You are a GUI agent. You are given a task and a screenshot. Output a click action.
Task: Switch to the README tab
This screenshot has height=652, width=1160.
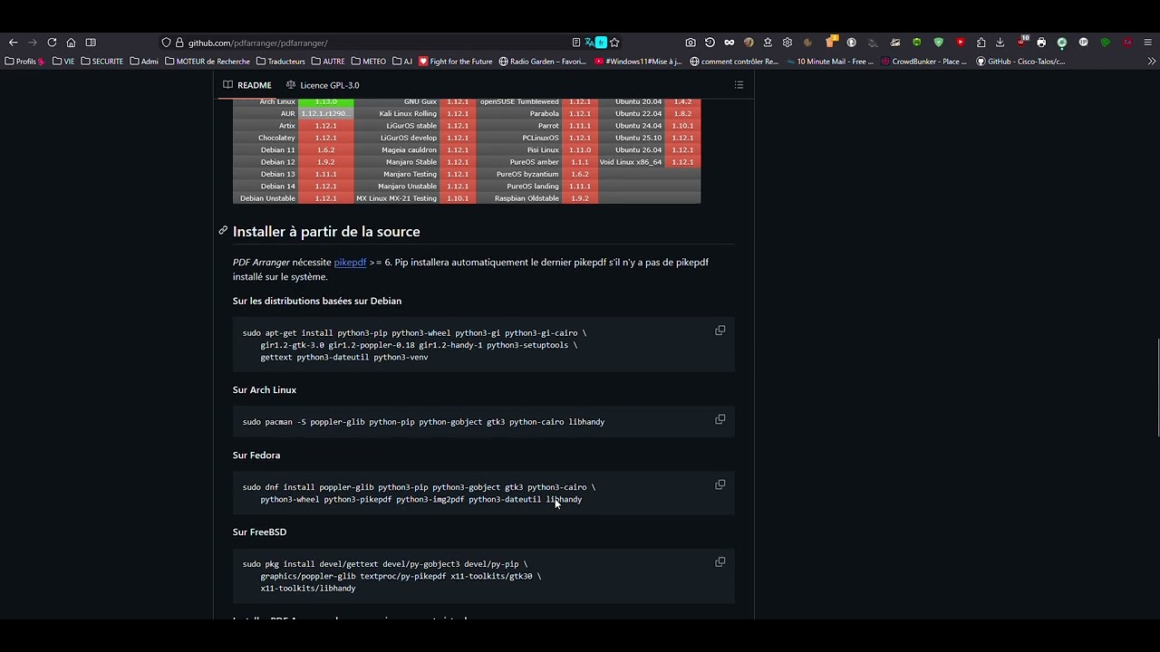coord(247,85)
